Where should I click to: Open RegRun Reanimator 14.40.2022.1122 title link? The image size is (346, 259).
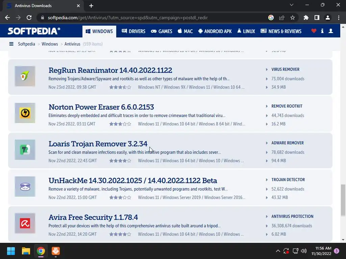tap(110, 70)
